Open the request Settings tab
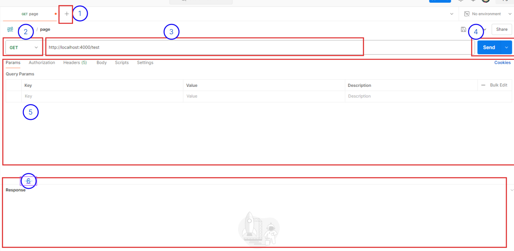 coord(145,63)
